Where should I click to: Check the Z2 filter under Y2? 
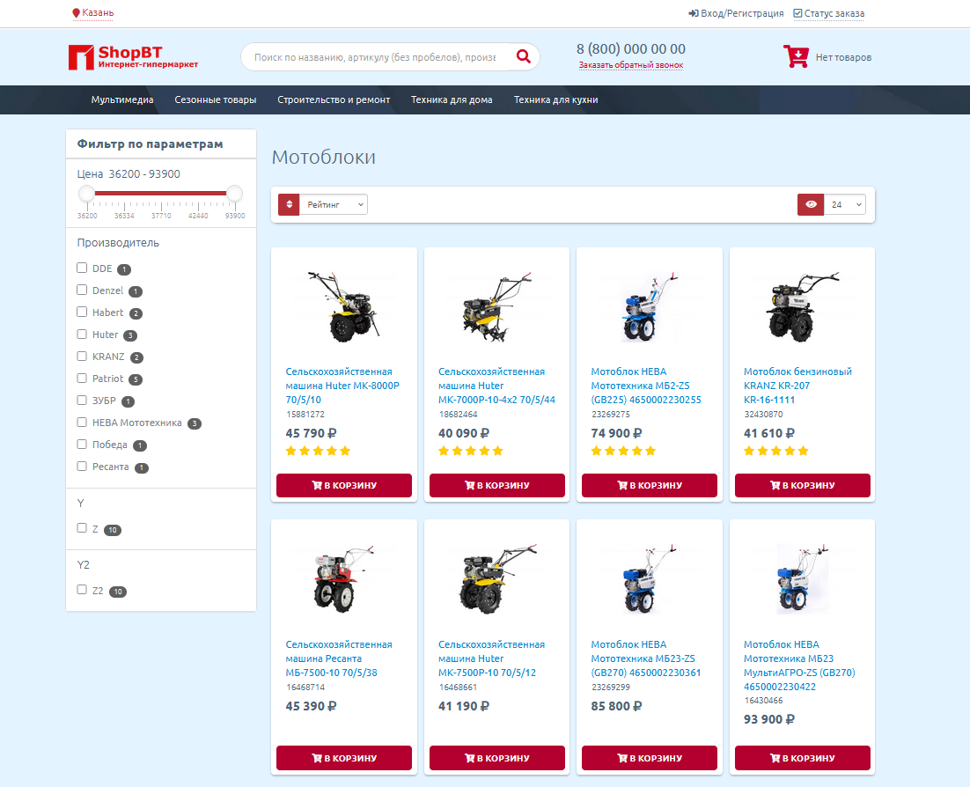82,590
